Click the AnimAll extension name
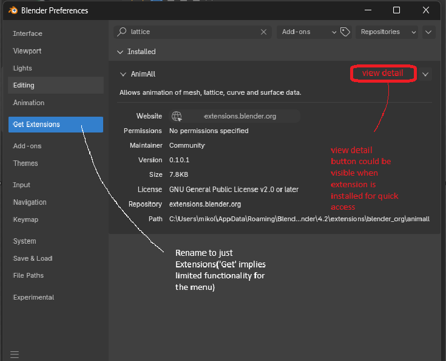The width and height of the screenshot is (446, 361). (x=143, y=74)
